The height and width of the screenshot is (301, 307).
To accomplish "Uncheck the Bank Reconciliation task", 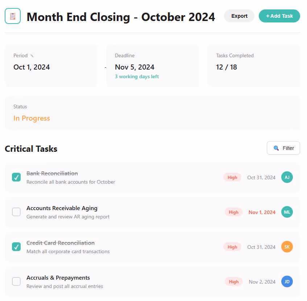I will point(16,177).
